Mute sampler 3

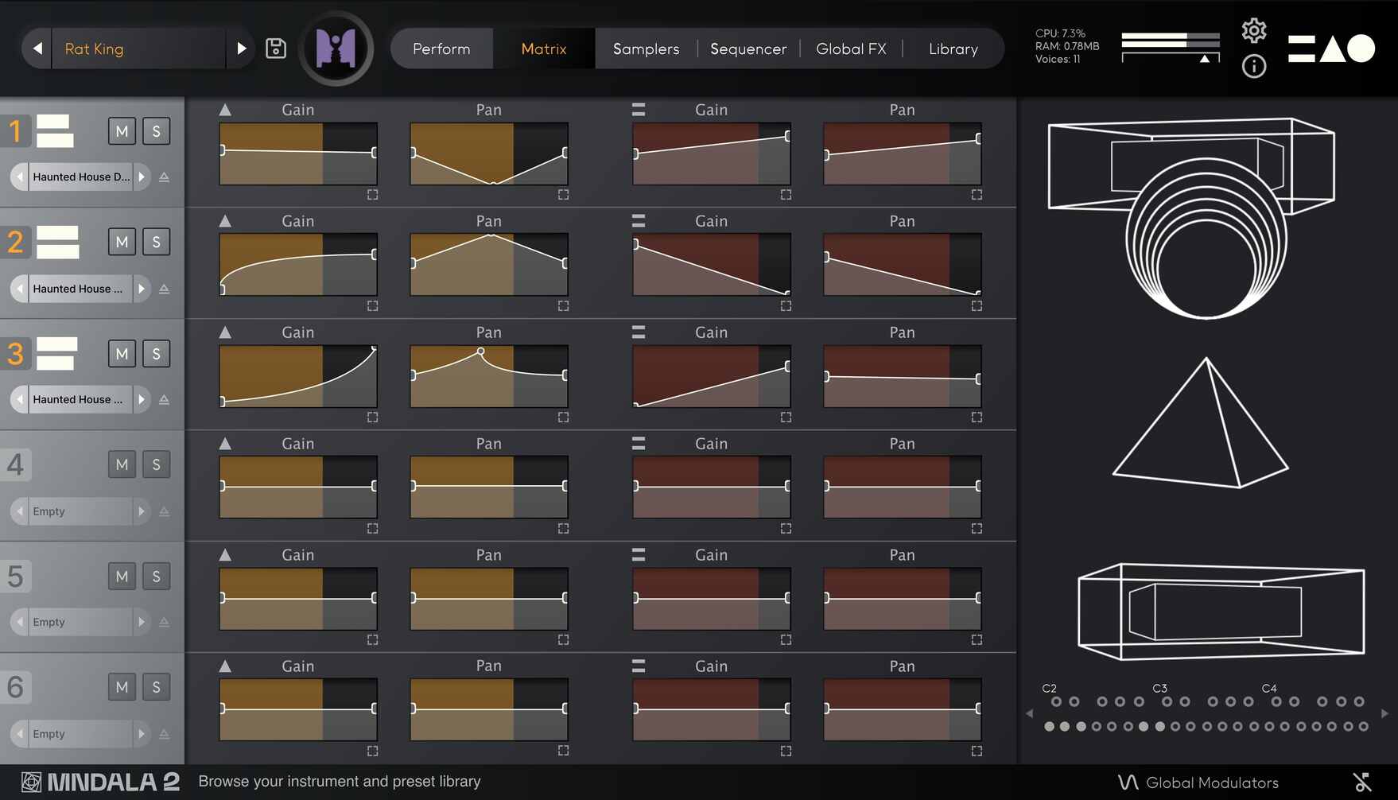tap(122, 354)
